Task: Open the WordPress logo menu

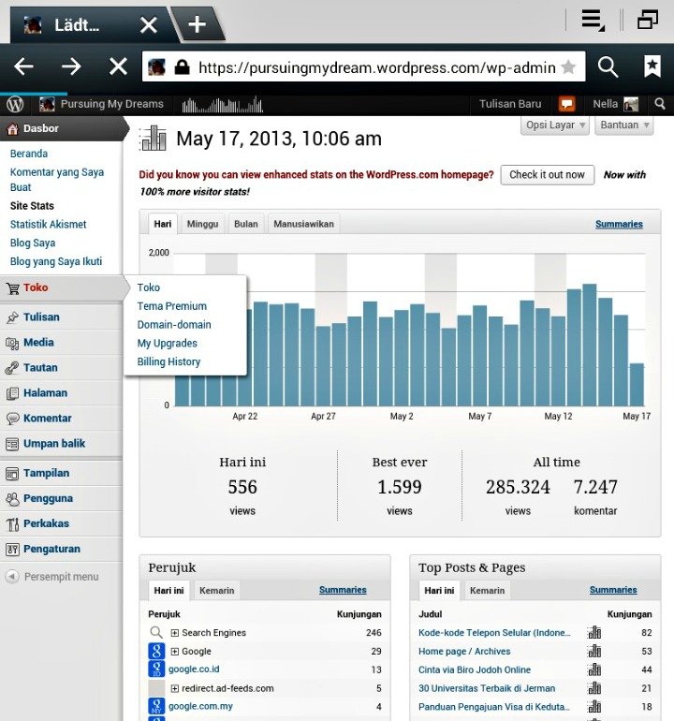Action: [15, 104]
